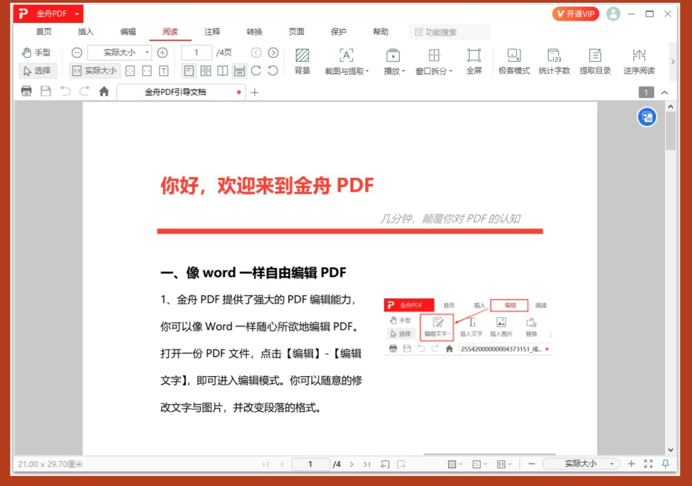Screen dimensions: 692x486
Task: Enable book-style facing pages view
Action: click(222, 71)
